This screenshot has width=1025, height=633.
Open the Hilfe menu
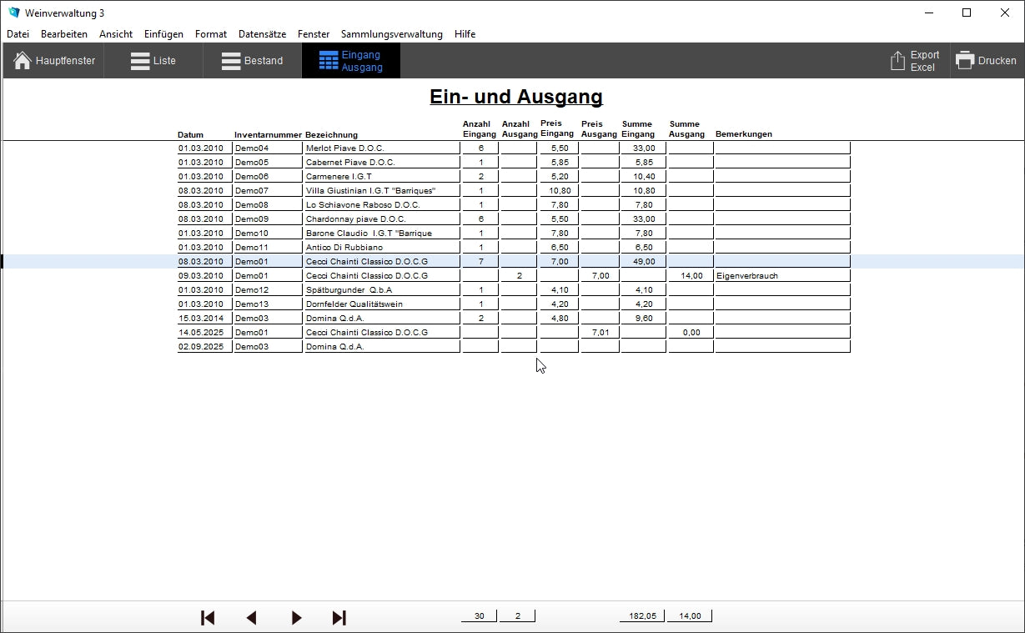465,34
